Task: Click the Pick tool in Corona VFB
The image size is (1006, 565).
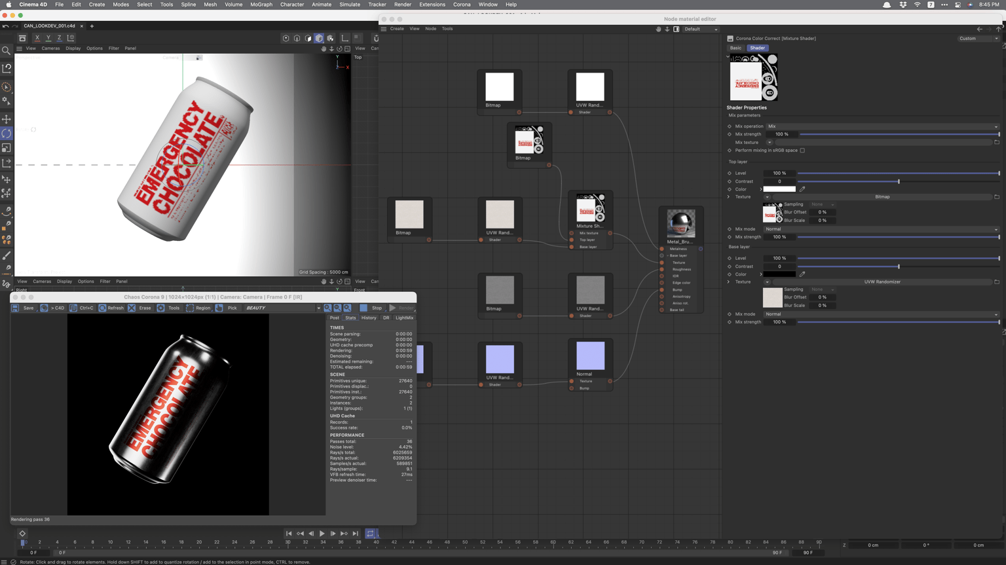Action: point(227,308)
